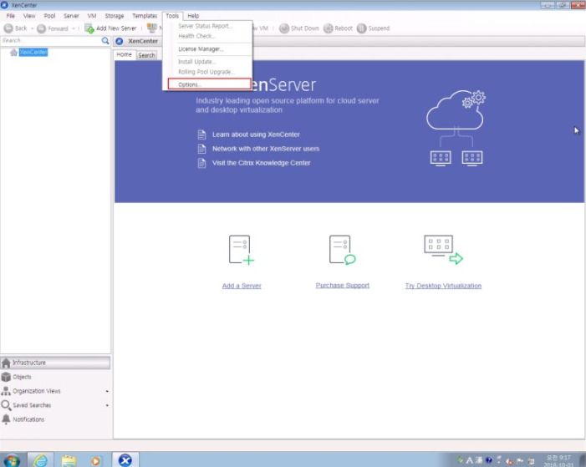Choose Install Update from Tools menu
This screenshot has width=586, height=467.
point(207,62)
